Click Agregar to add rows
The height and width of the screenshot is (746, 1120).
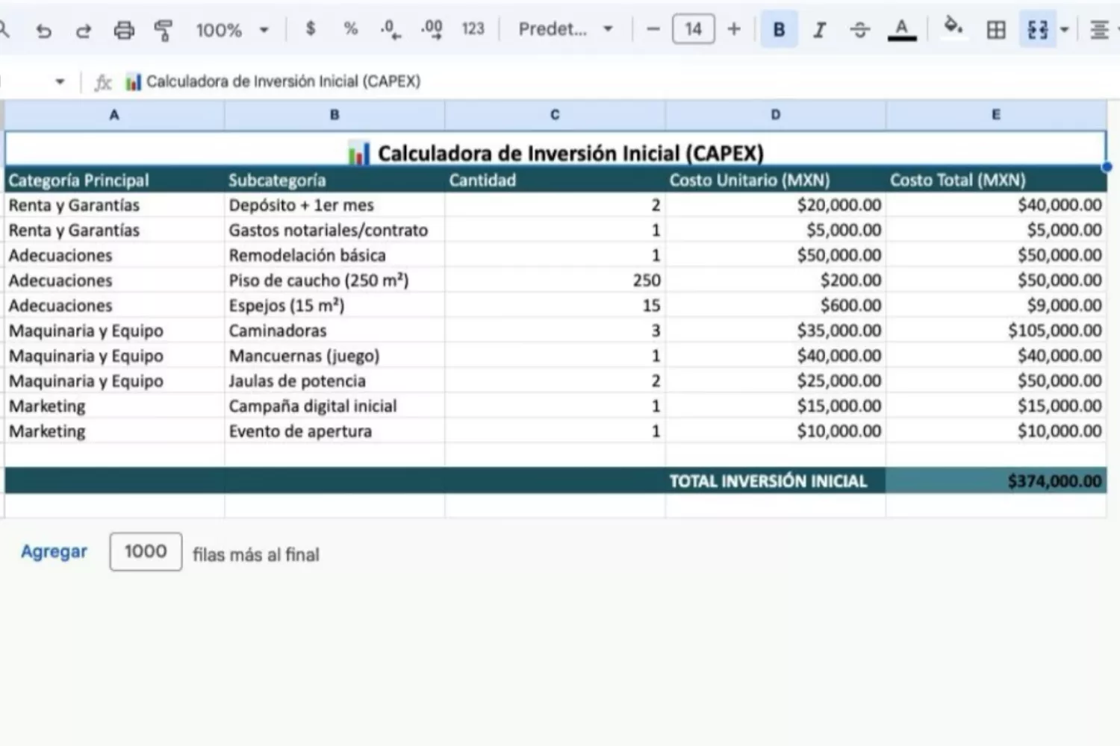[x=54, y=551]
